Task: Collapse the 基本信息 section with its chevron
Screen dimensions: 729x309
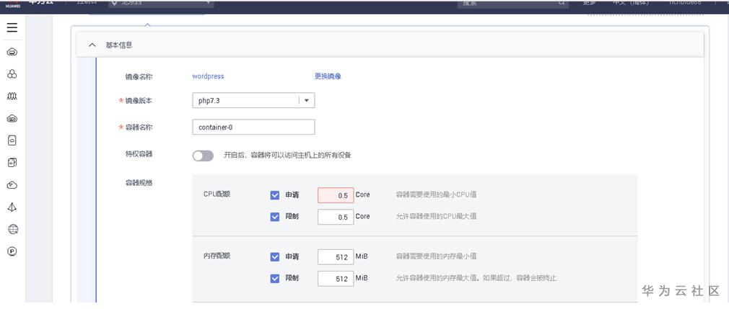Action: point(92,45)
